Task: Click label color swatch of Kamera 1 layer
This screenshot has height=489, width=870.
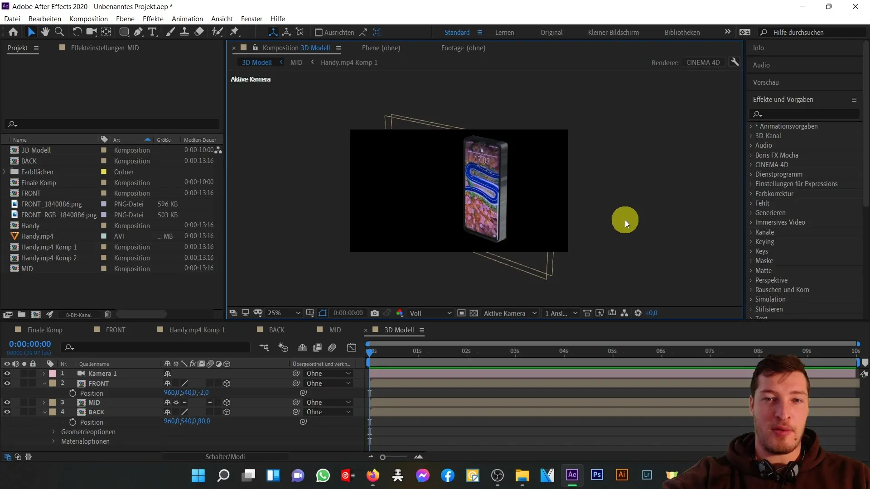Action: coord(53,374)
